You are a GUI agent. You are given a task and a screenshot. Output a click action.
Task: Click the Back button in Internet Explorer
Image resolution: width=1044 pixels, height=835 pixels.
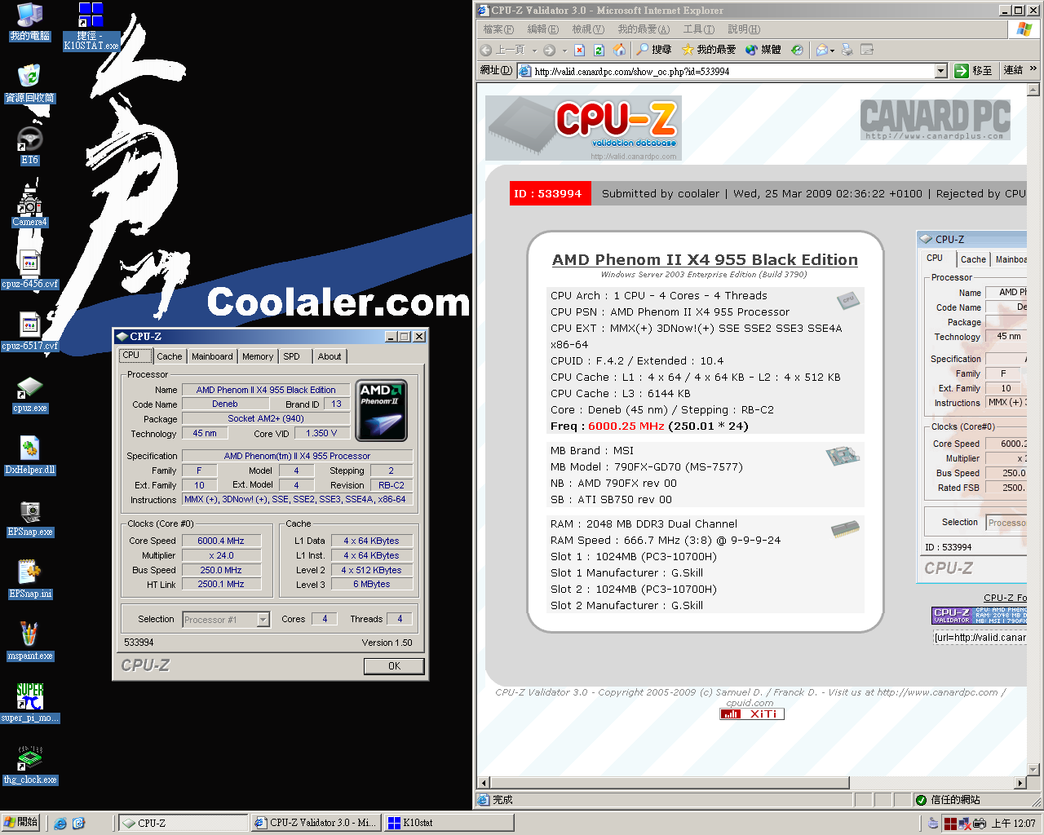click(x=503, y=50)
